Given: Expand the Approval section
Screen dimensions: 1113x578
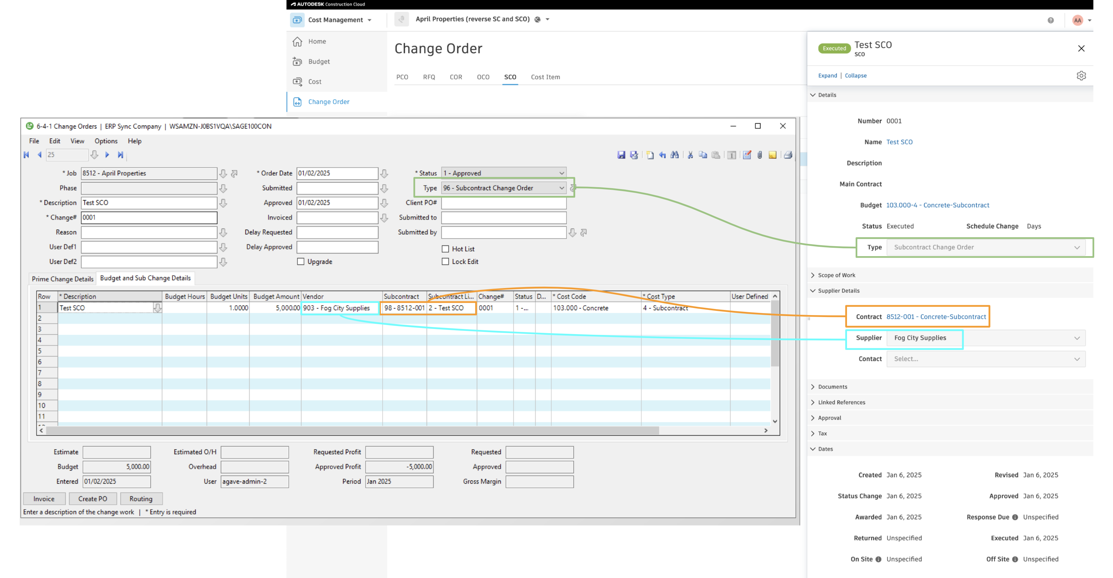Looking at the screenshot, I should coord(813,418).
